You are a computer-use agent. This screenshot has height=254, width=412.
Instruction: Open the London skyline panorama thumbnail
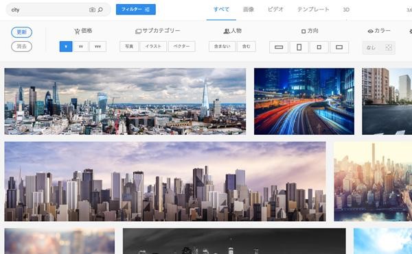125,101
